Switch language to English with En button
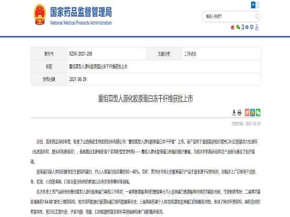 tap(258, 5)
